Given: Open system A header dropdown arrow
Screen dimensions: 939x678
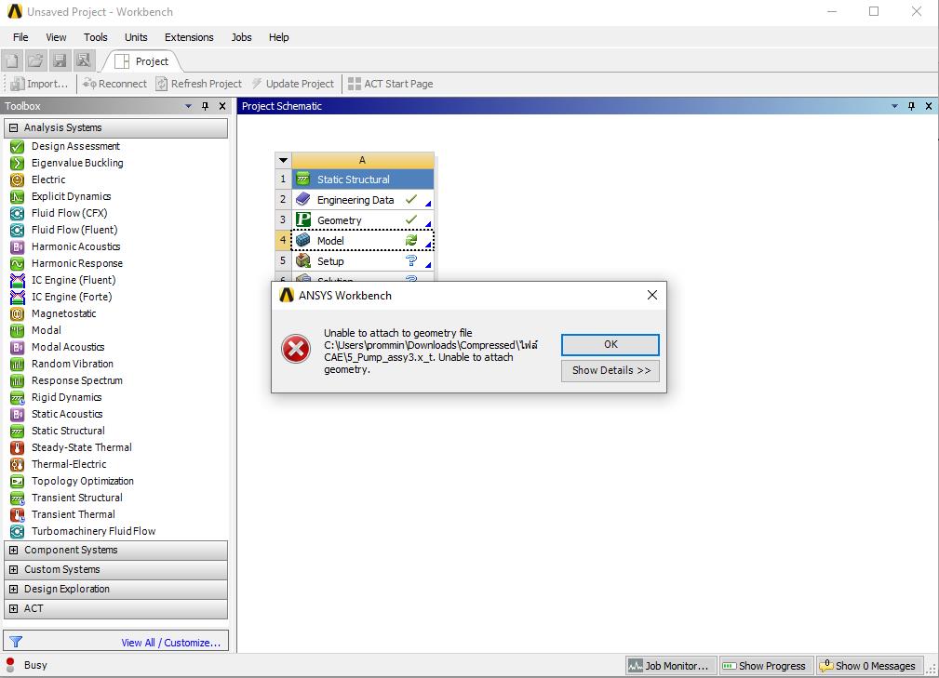Looking at the screenshot, I should (x=283, y=160).
